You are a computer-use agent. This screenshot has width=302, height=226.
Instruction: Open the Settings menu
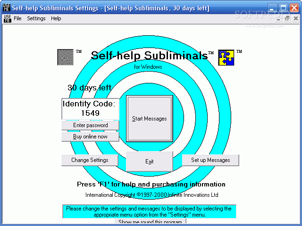(x=36, y=18)
